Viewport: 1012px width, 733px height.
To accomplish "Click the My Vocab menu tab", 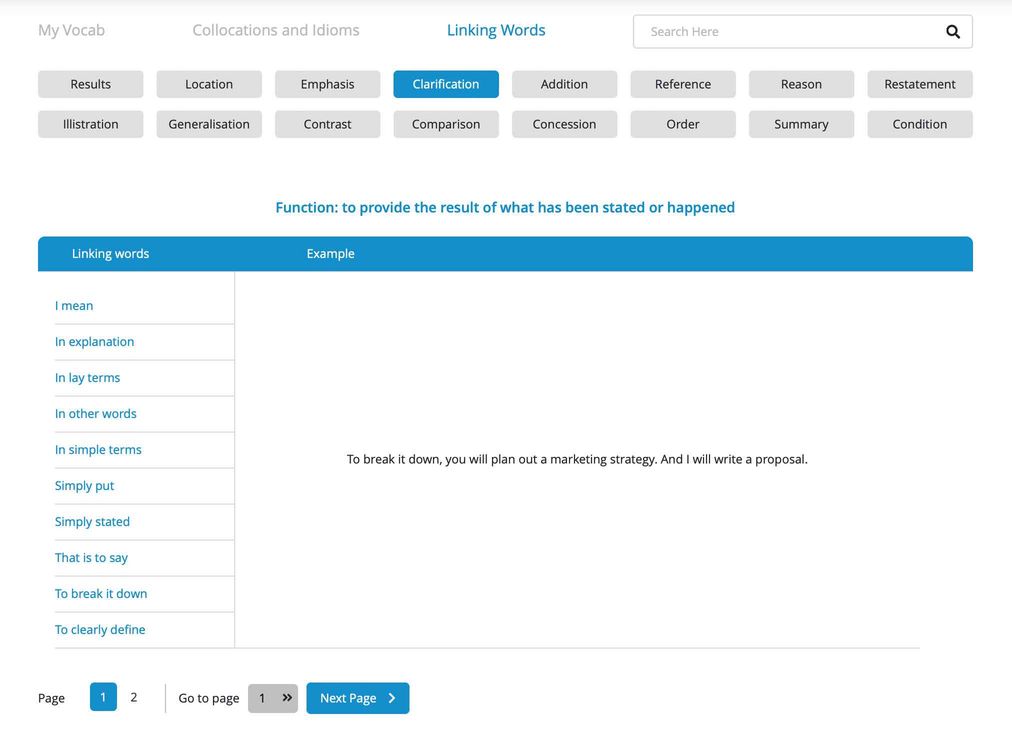I will [70, 30].
